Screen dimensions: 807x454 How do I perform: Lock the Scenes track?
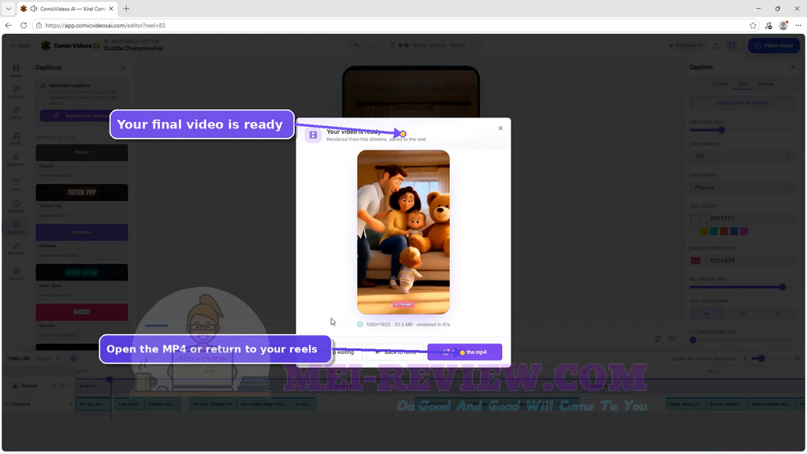(x=61, y=385)
